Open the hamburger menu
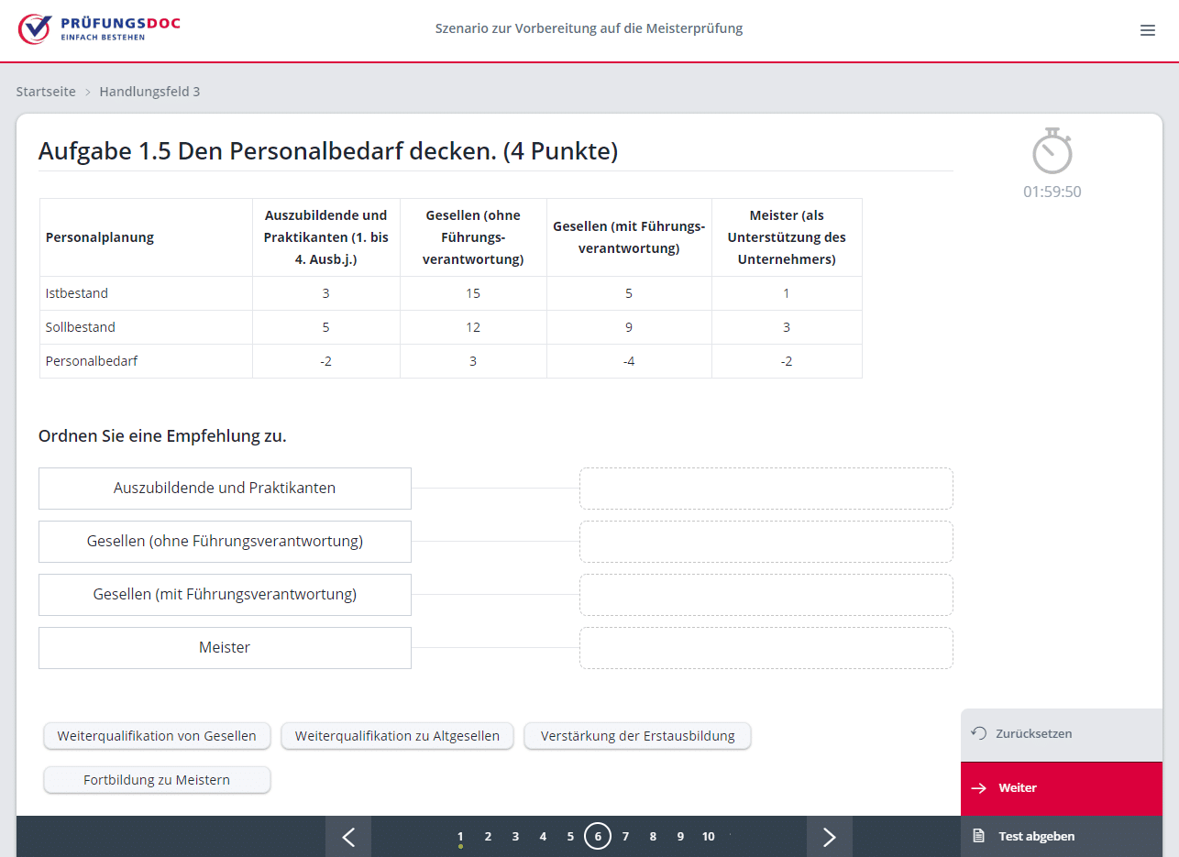 tap(1147, 30)
